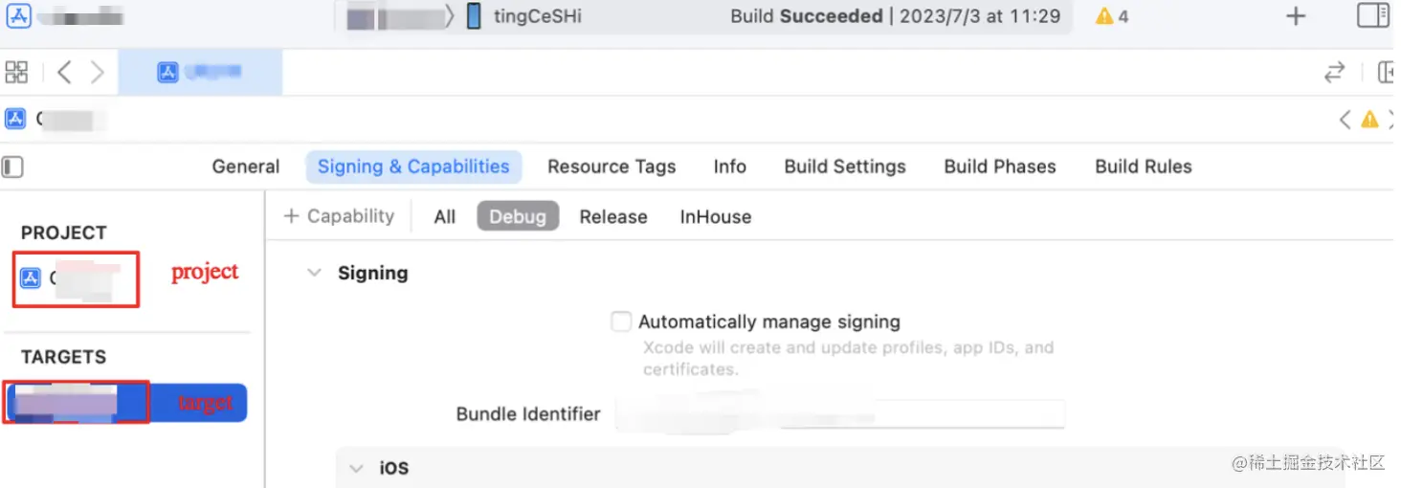The height and width of the screenshot is (488, 1401).
Task: Collapse the Signing section
Action: click(314, 274)
